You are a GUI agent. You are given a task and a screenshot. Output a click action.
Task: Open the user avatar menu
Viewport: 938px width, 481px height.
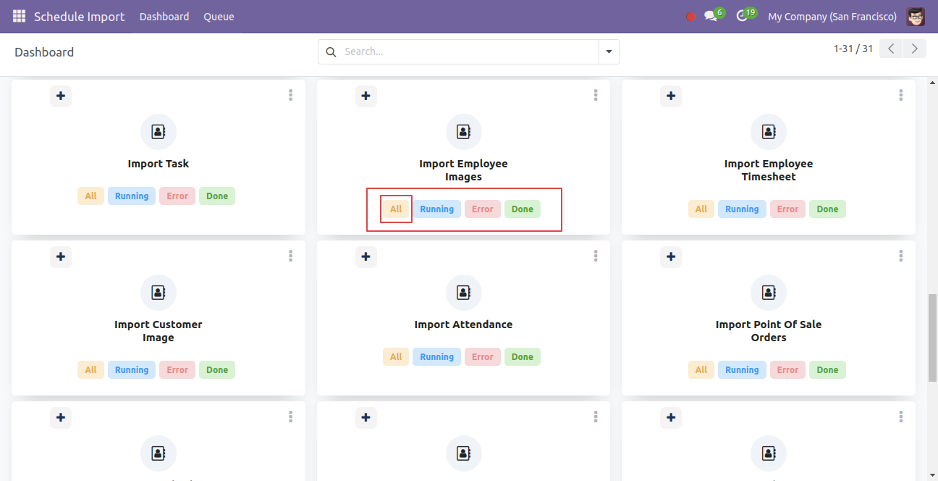point(916,16)
